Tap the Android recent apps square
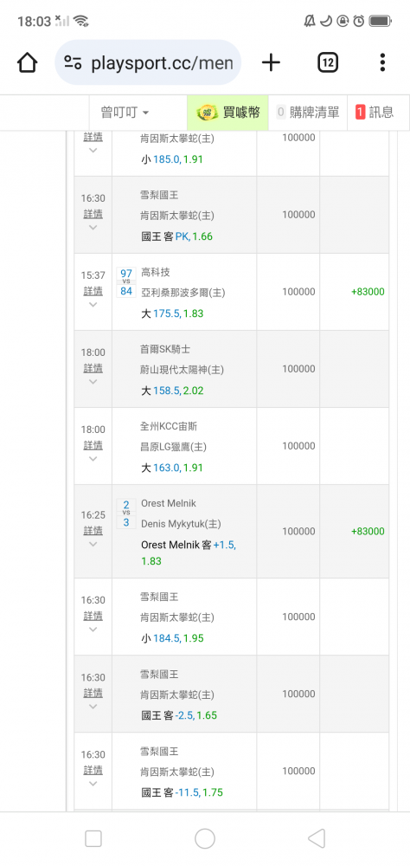This screenshot has width=410, height=866. 93,838
